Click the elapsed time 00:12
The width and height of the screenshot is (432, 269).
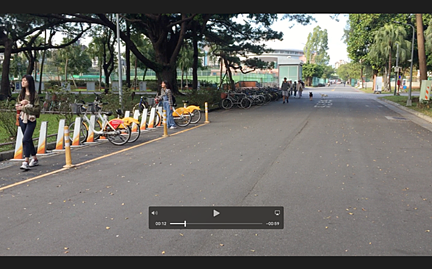click(x=161, y=223)
